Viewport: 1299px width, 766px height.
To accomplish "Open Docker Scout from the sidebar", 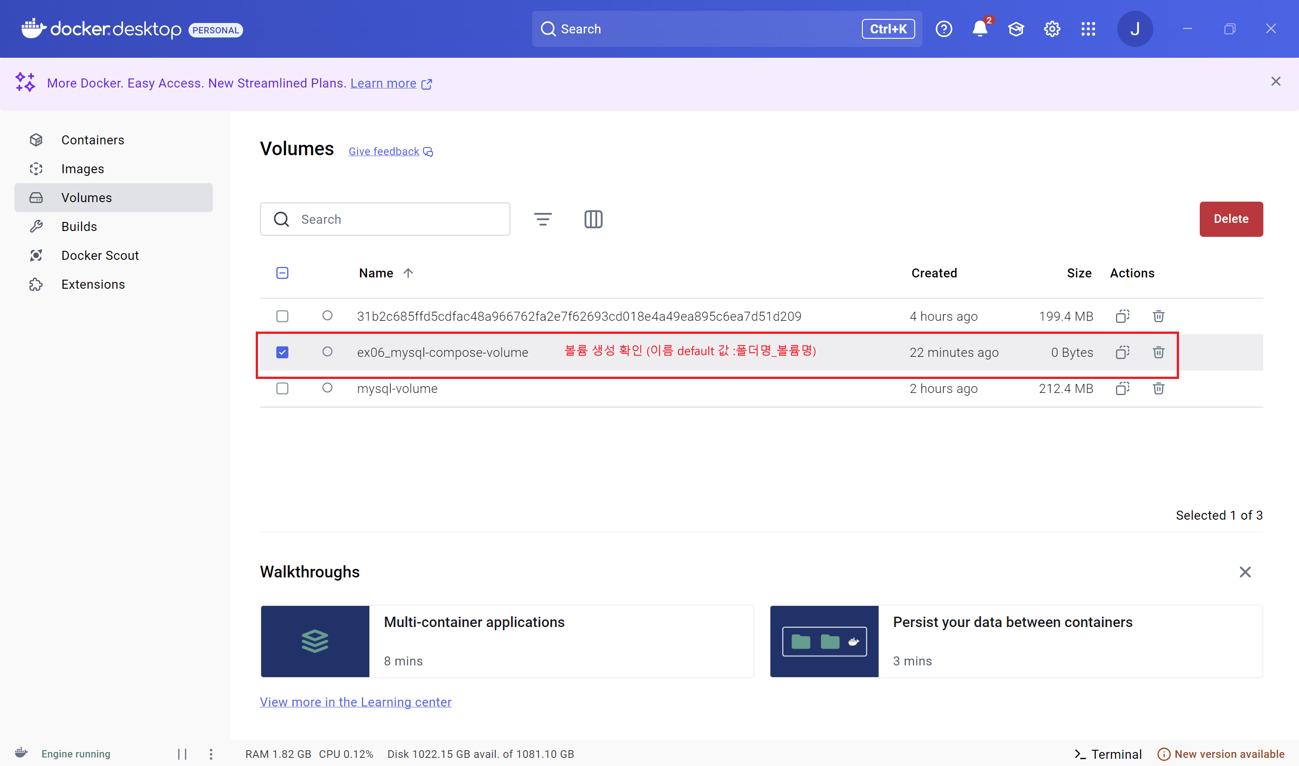I will pyautogui.click(x=100, y=255).
